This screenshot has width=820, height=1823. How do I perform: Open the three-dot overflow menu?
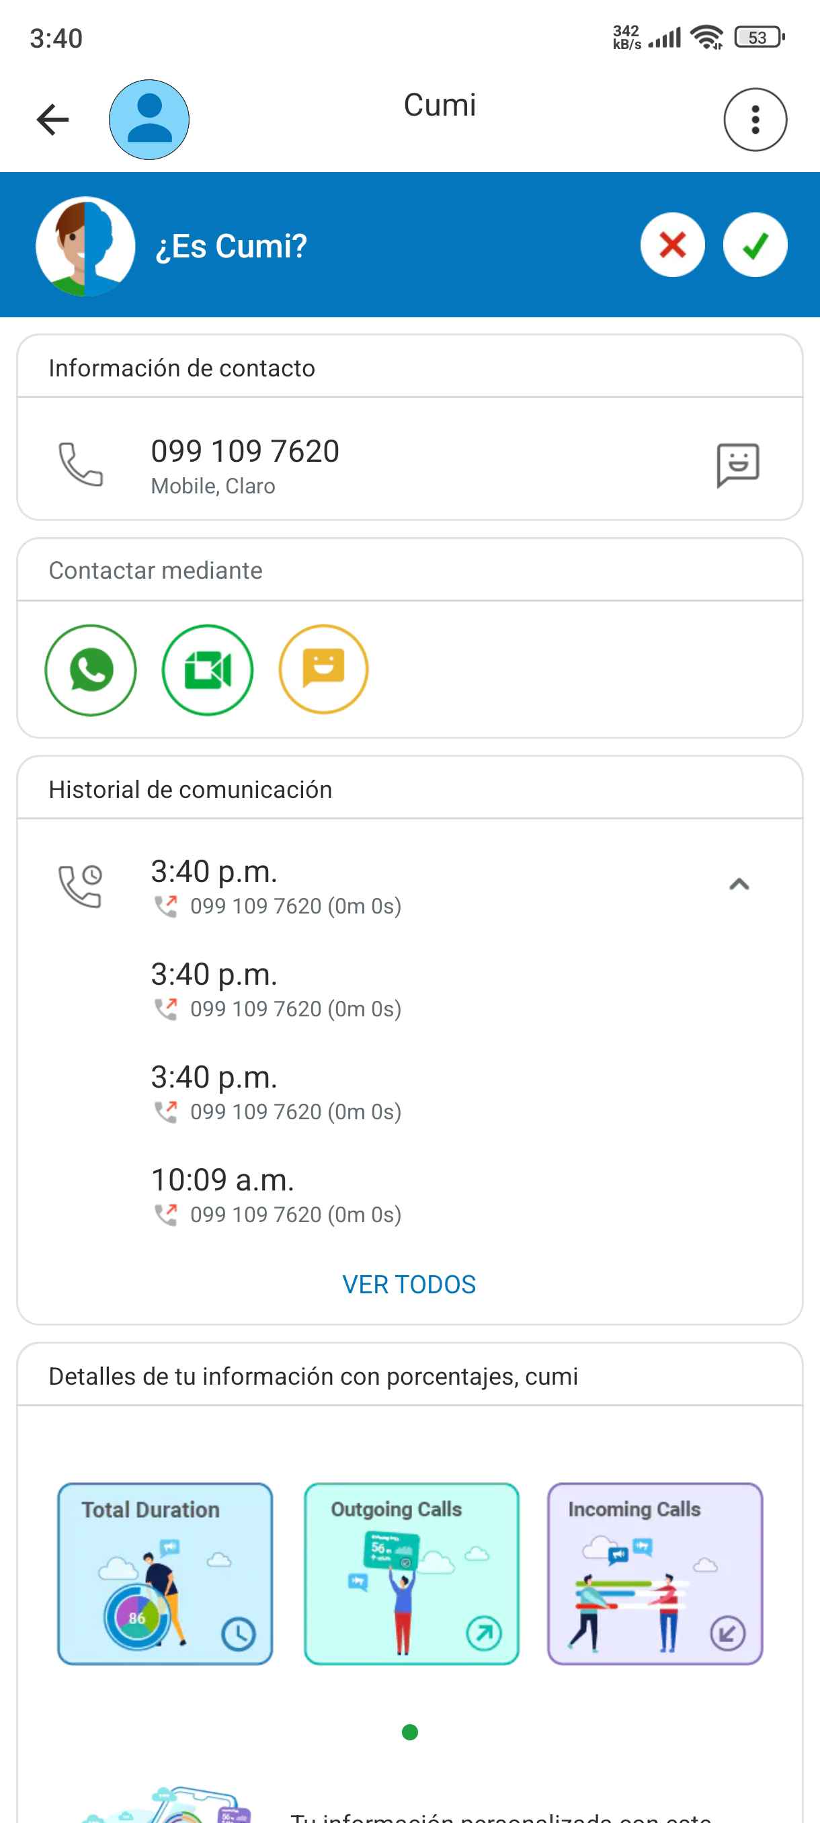tap(755, 120)
